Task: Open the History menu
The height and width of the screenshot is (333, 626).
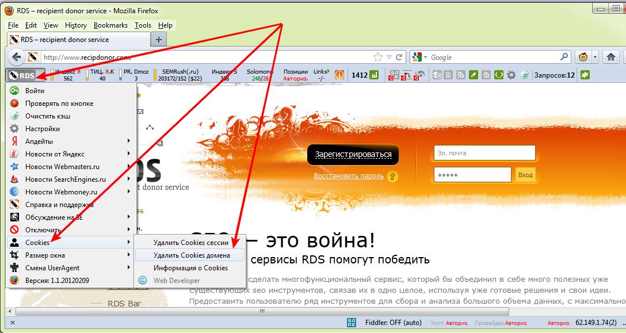Action: (x=76, y=25)
